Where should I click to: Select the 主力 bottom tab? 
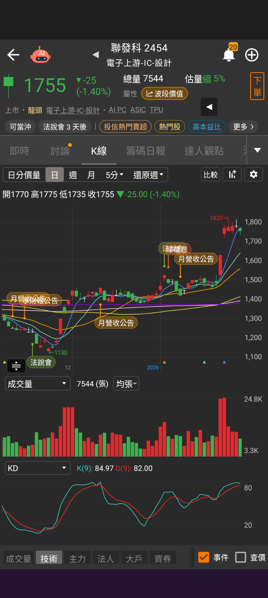(77, 558)
